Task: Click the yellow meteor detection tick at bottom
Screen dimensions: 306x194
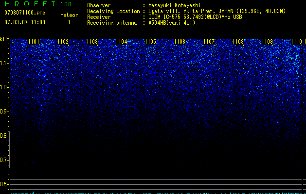Action: point(25,191)
